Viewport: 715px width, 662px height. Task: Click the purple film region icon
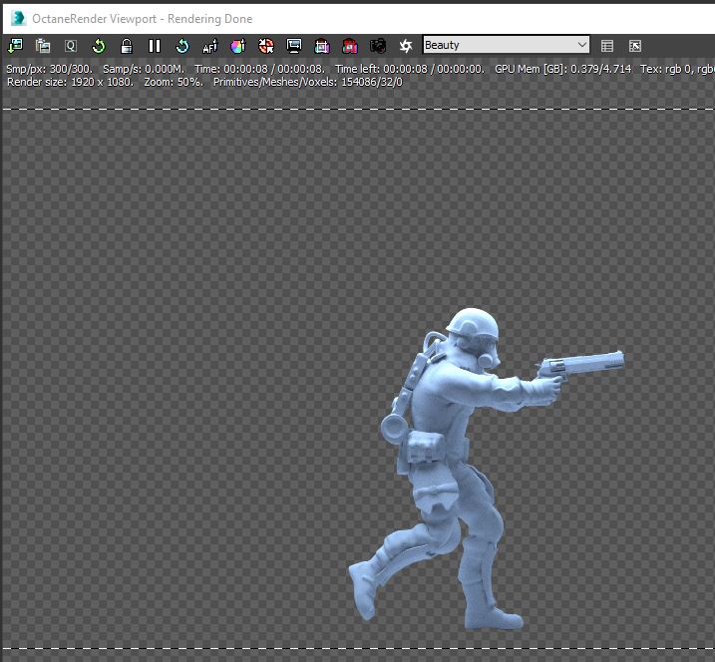pos(322,46)
